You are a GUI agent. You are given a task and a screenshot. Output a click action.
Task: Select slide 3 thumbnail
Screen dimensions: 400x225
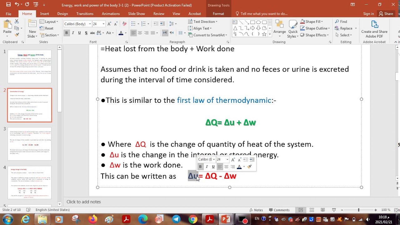click(x=30, y=144)
